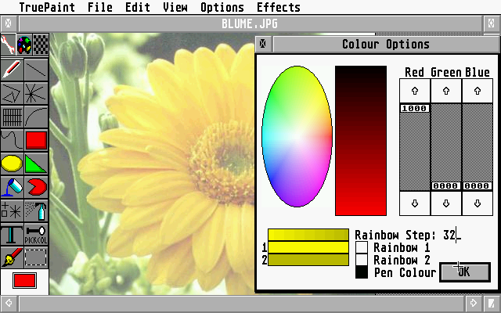The width and height of the screenshot is (501, 313).
Task: Open the checkered pattern tab icon
Action: click(41, 45)
